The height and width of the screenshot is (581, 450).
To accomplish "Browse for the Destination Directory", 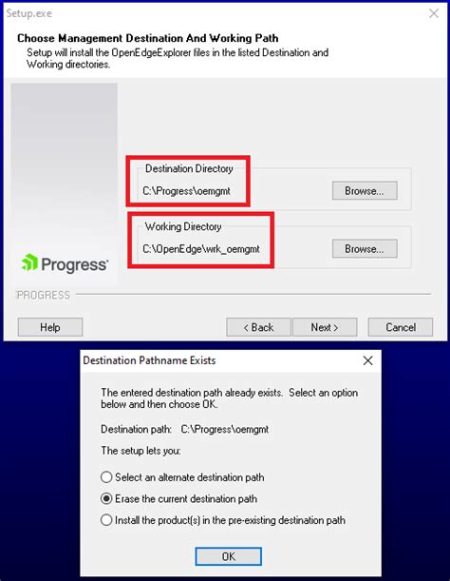I will click(x=365, y=190).
